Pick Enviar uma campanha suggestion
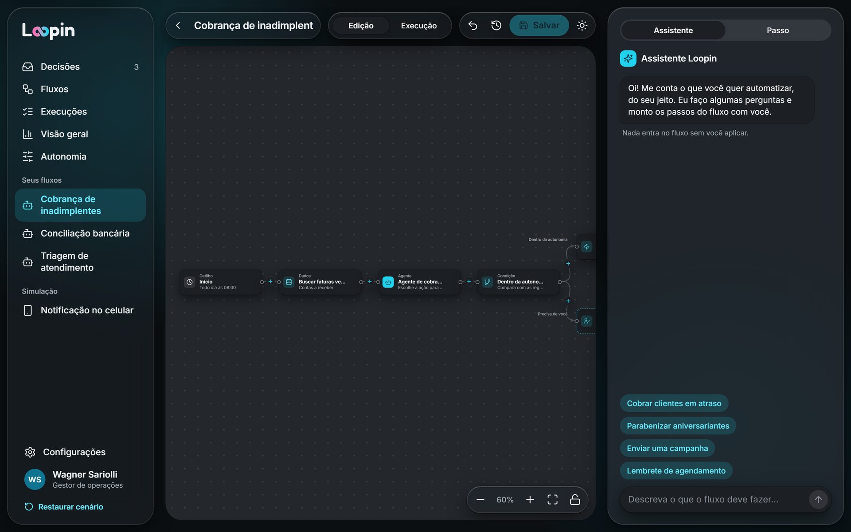851x532 pixels. click(667, 448)
